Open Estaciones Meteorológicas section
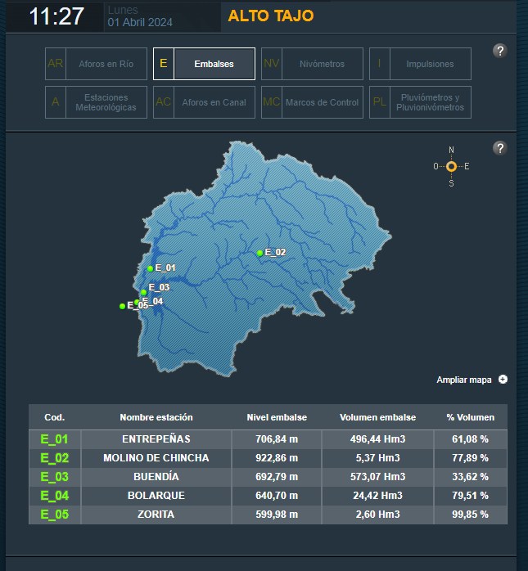The image size is (528, 571). point(96,102)
